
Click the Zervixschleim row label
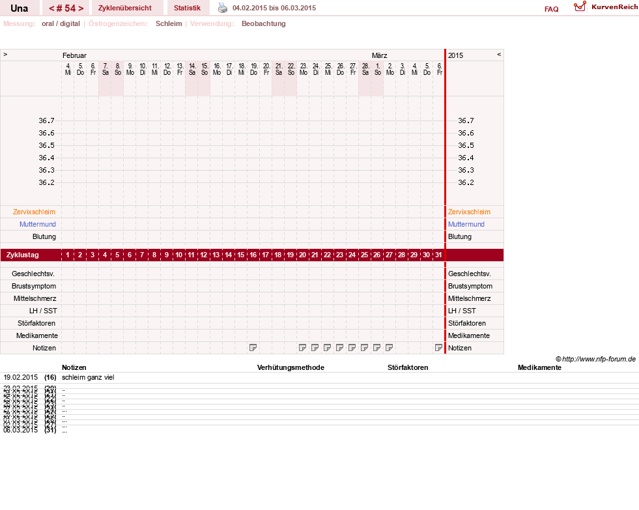tap(35, 212)
